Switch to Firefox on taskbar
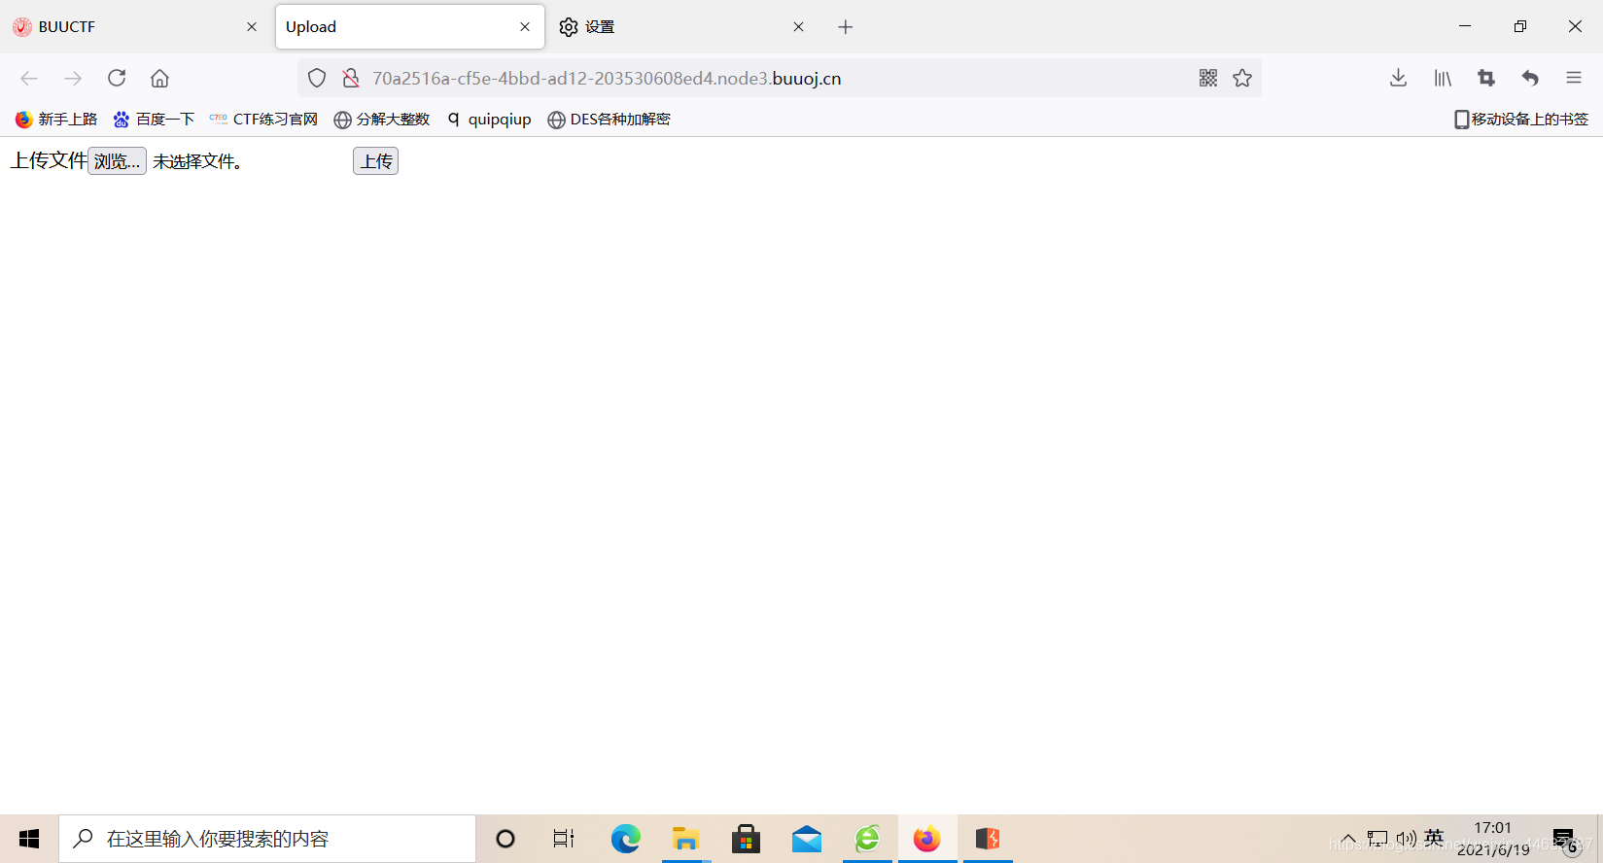Image resolution: width=1603 pixels, height=863 pixels. pyautogui.click(x=927, y=839)
